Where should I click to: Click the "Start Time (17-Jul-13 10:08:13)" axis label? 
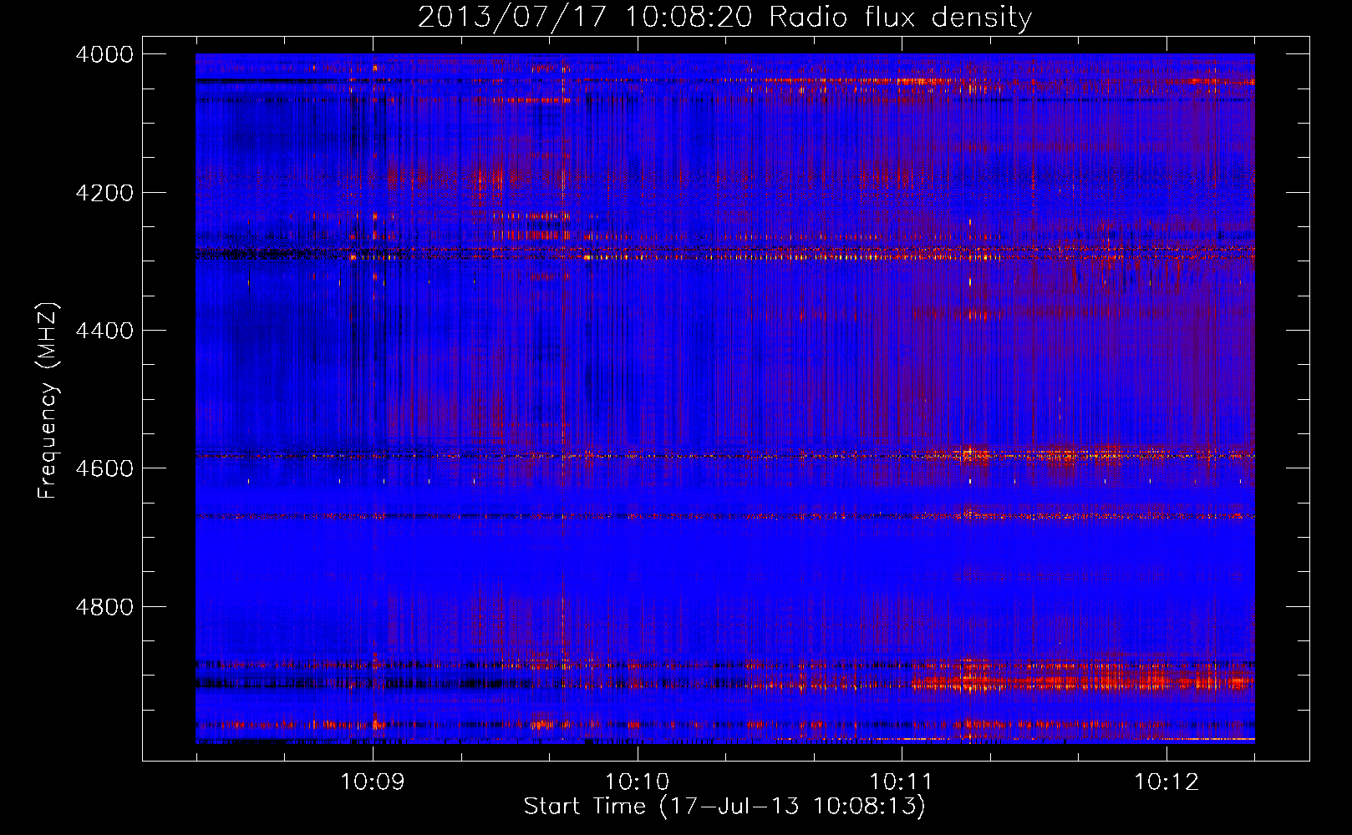(724, 807)
